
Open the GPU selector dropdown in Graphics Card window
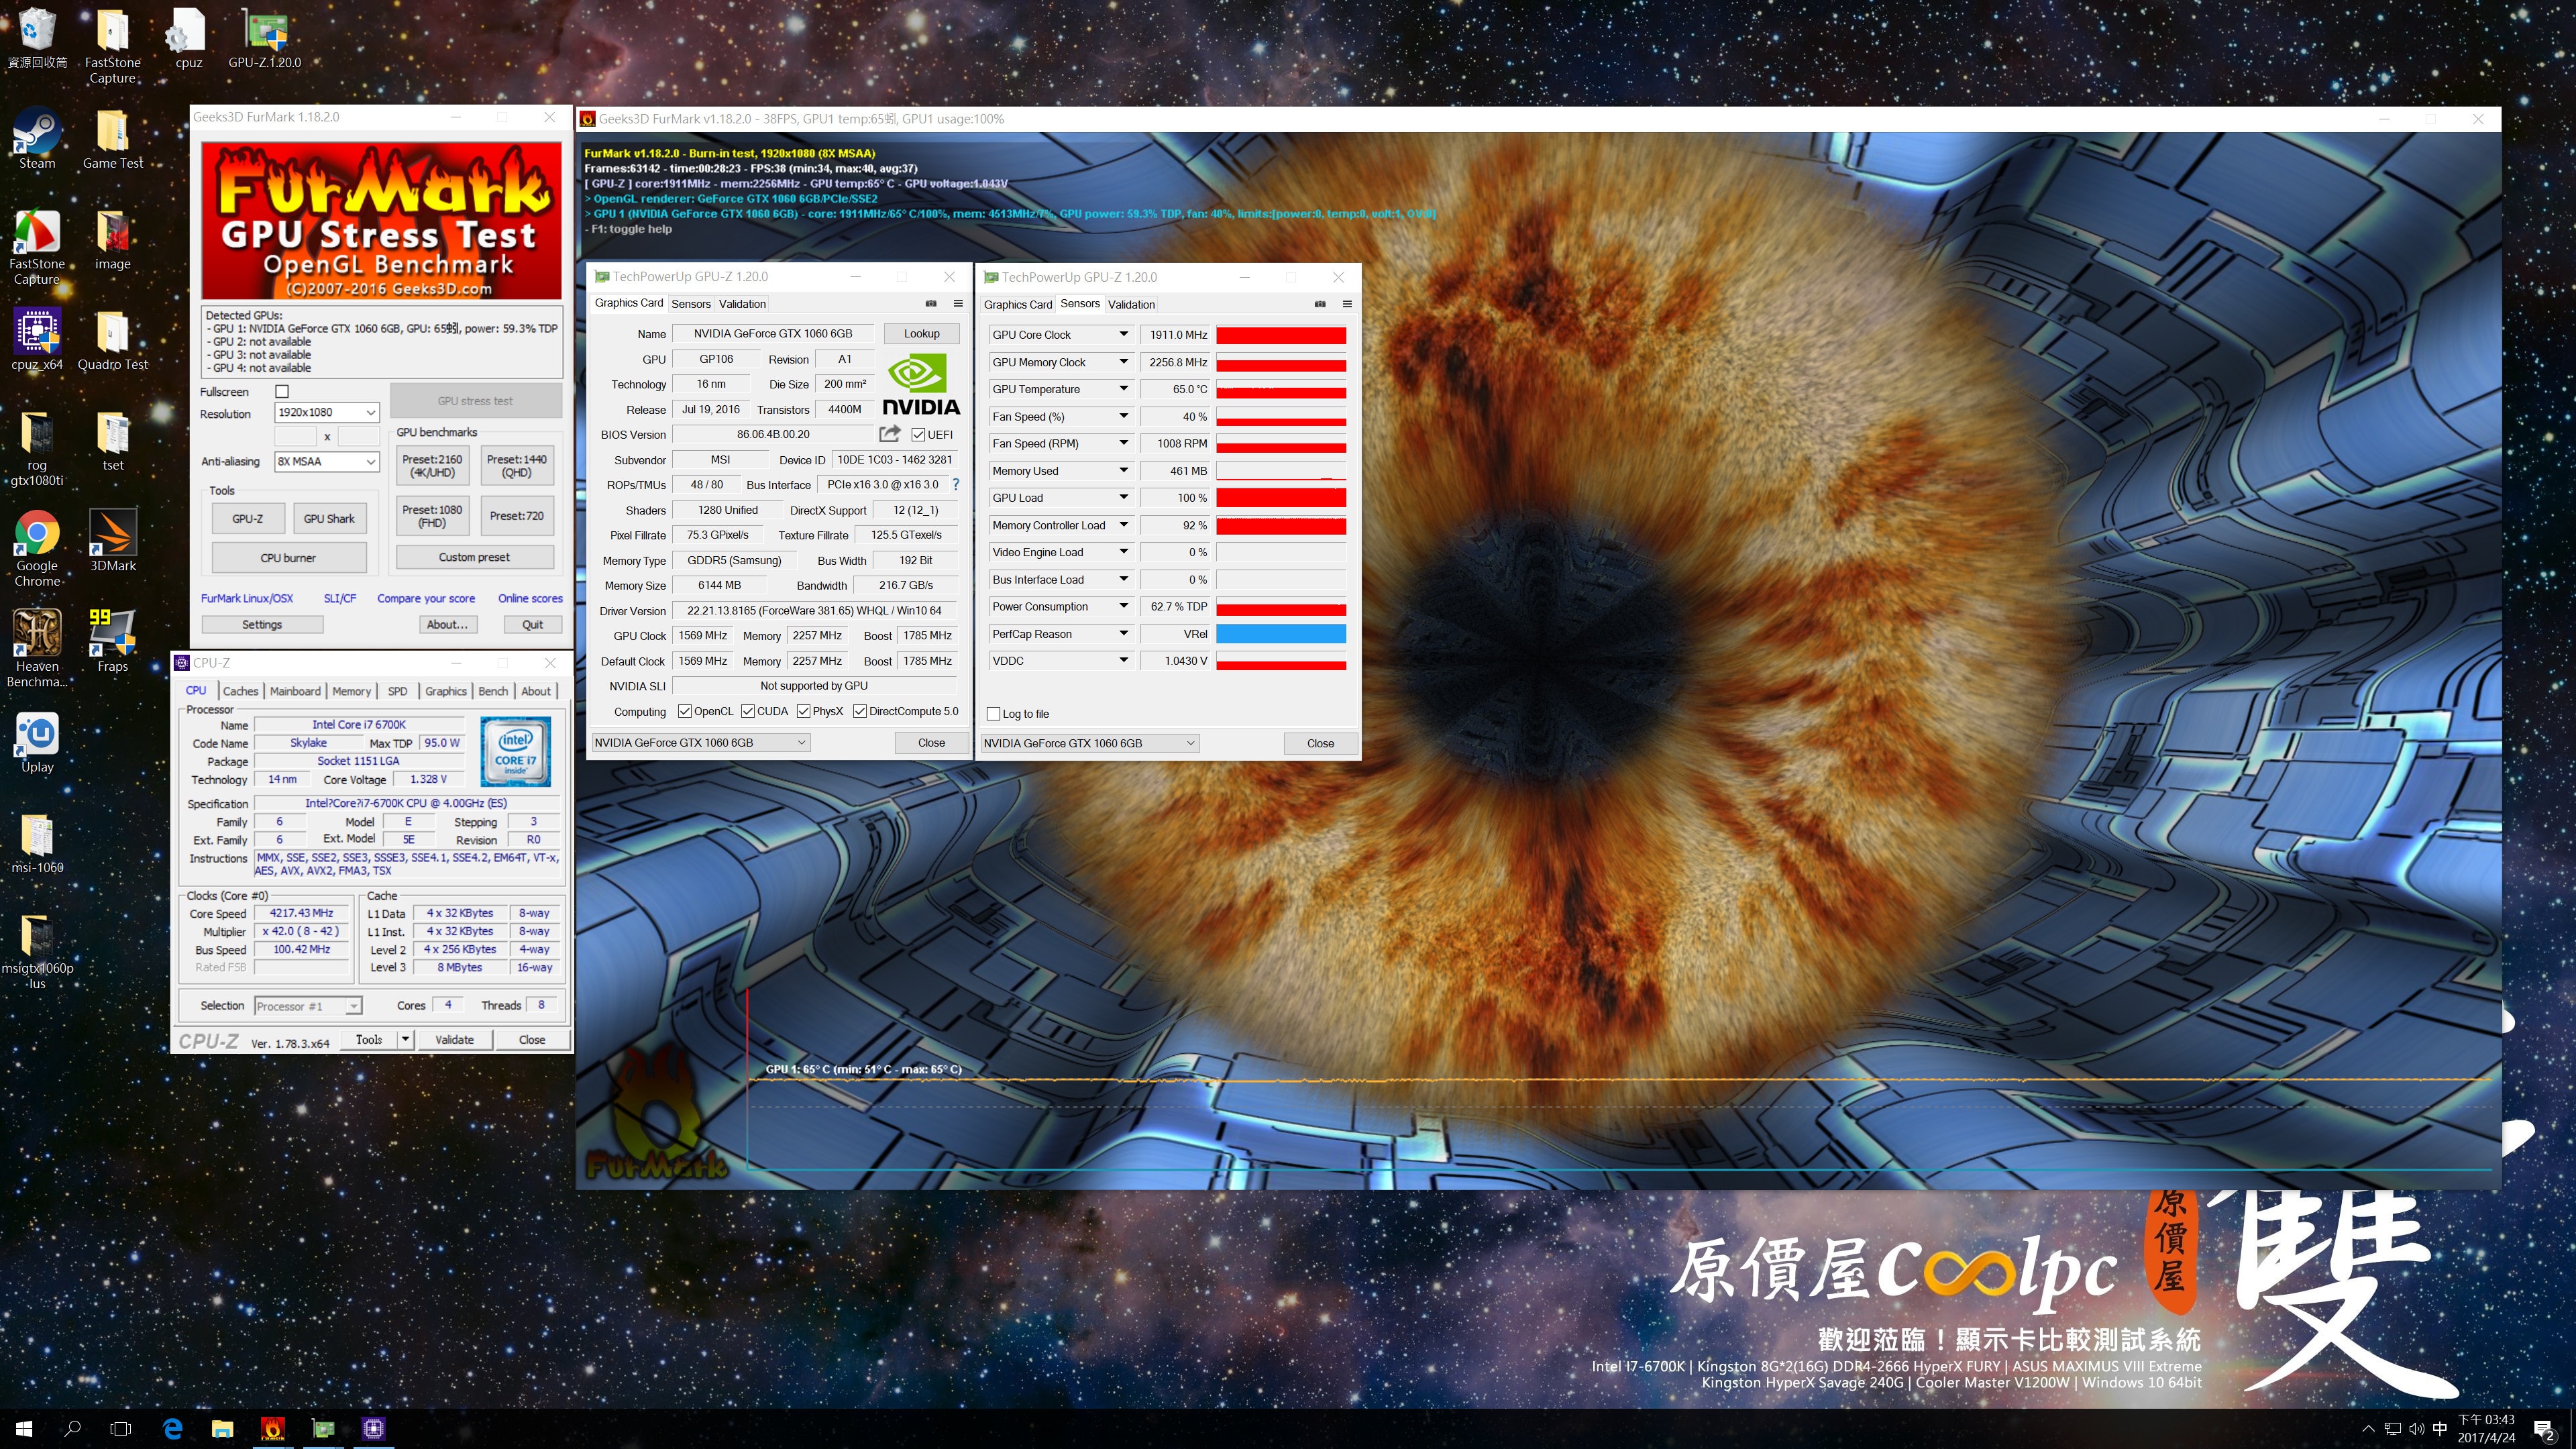tap(700, 742)
